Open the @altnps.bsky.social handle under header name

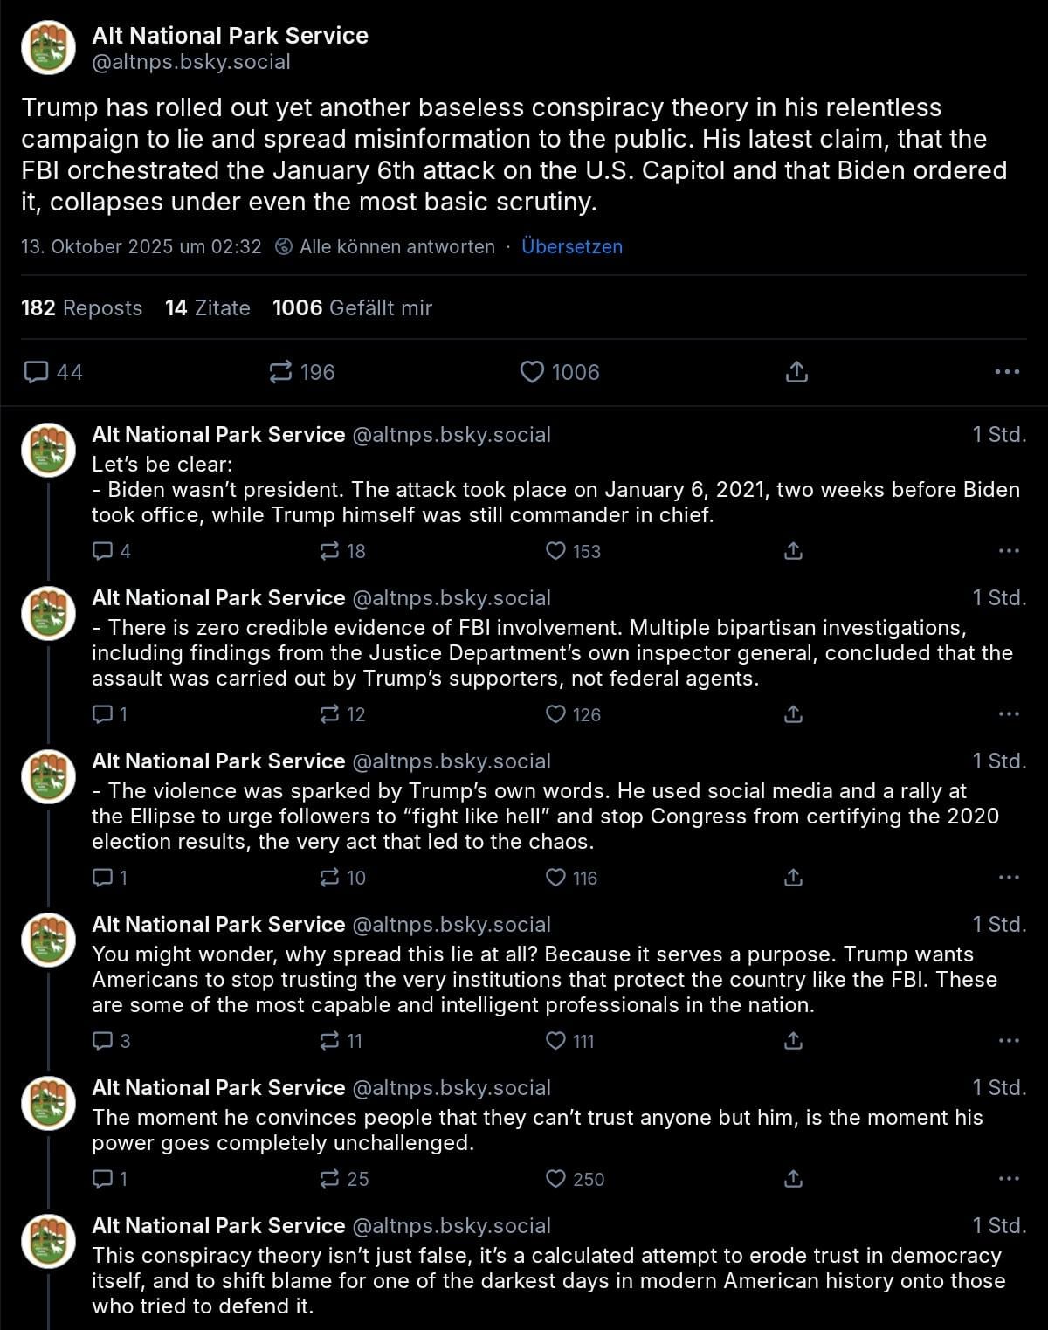[191, 62]
